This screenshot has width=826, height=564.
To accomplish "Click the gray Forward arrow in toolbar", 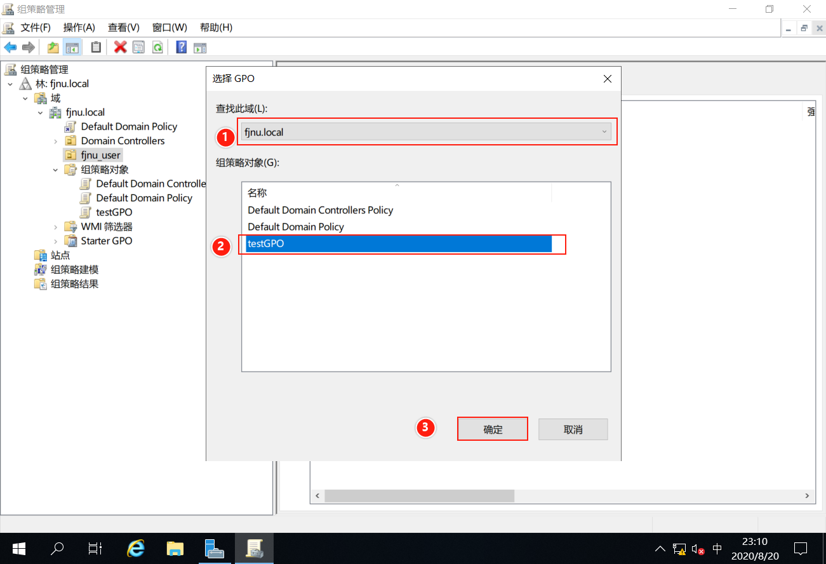I will tap(28, 47).
